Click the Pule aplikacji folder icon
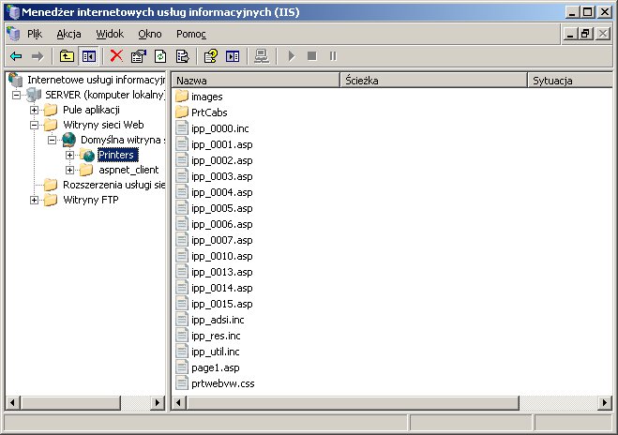Viewport: 618px width, 435px height. [51, 110]
